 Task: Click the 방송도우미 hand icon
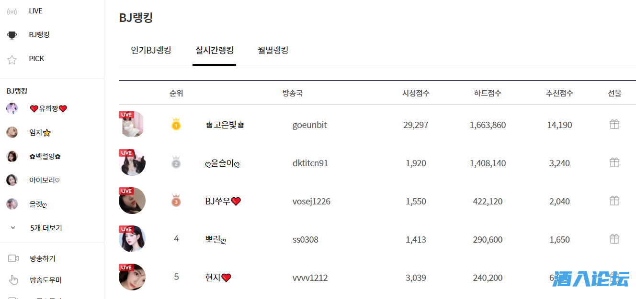point(13,280)
